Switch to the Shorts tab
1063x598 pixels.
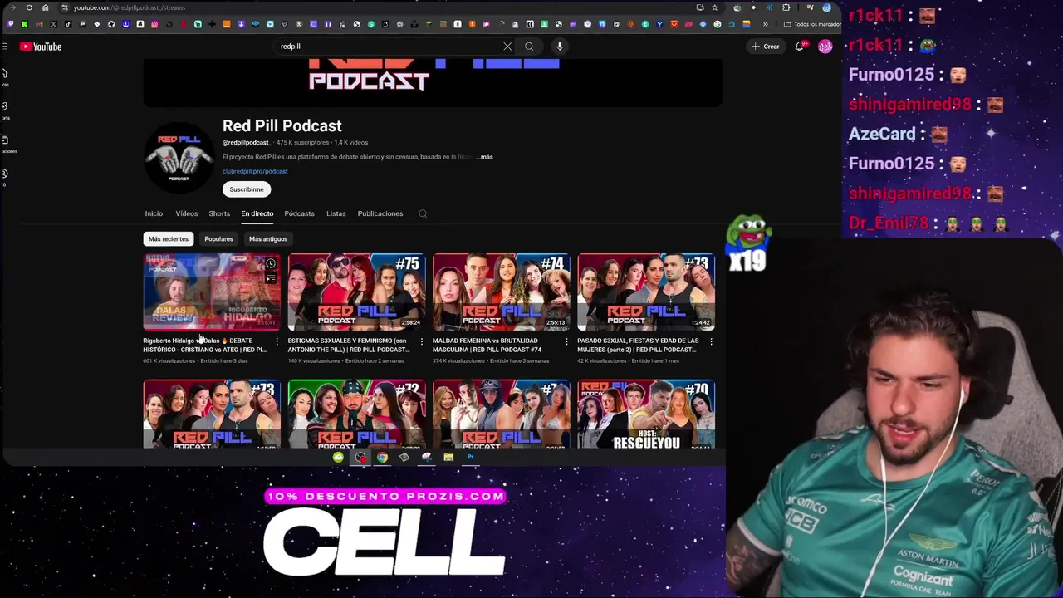pos(219,213)
